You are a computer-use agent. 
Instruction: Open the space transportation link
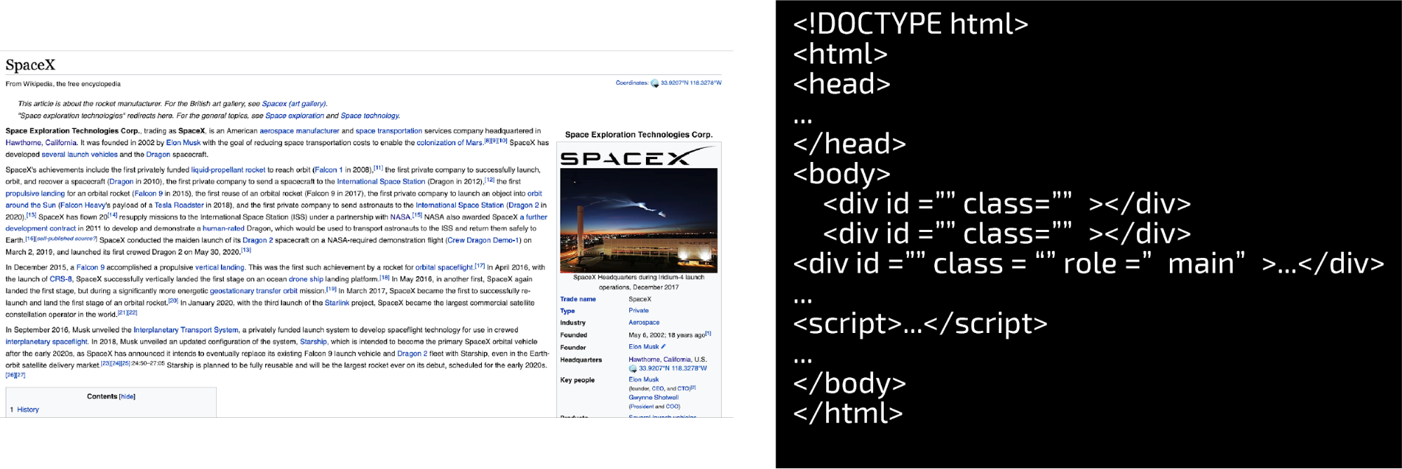389,131
